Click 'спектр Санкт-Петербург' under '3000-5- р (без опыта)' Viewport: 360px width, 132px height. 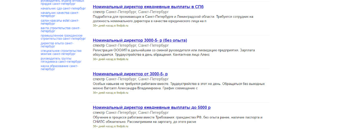click(x=130, y=45)
